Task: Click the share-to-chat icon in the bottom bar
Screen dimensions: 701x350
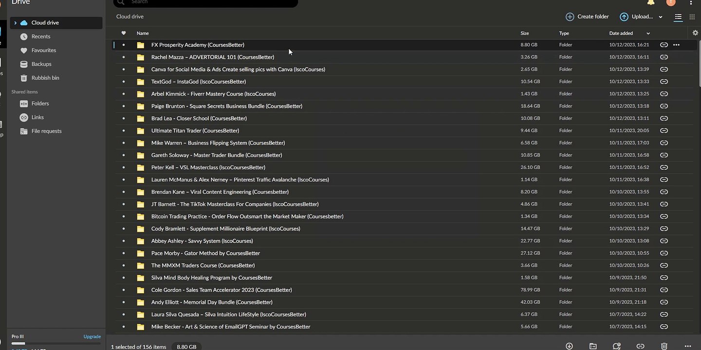Action: (617, 346)
